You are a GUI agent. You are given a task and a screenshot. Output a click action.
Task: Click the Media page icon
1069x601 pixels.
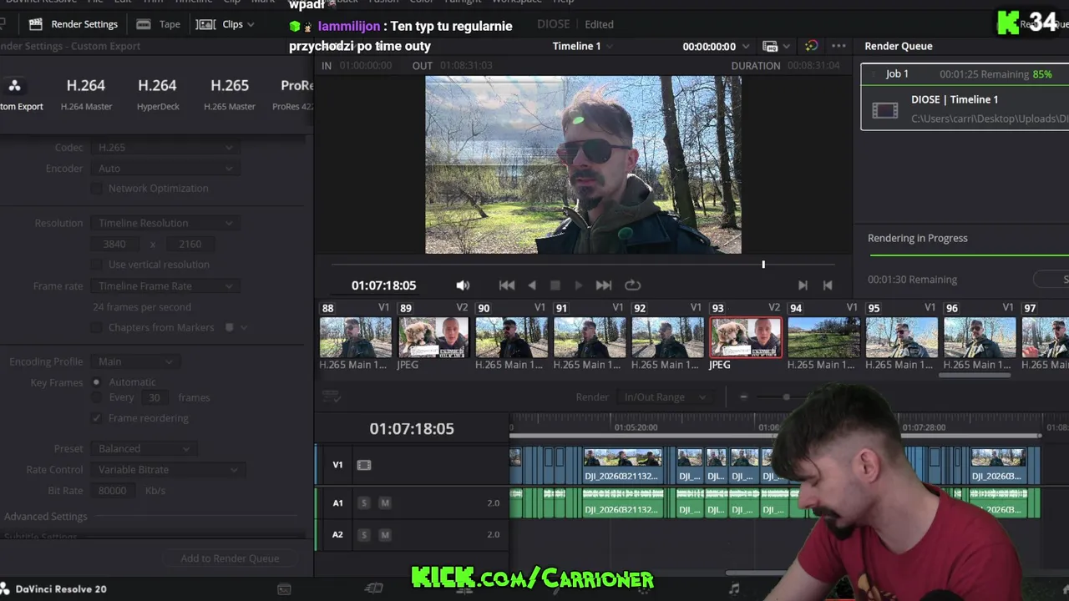coord(284,589)
